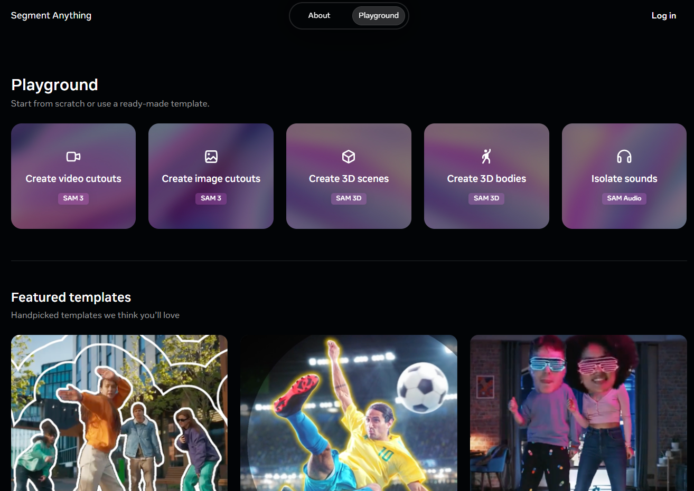The image size is (694, 491).
Task: Open the neon glasses dancers template
Action: [578, 413]
